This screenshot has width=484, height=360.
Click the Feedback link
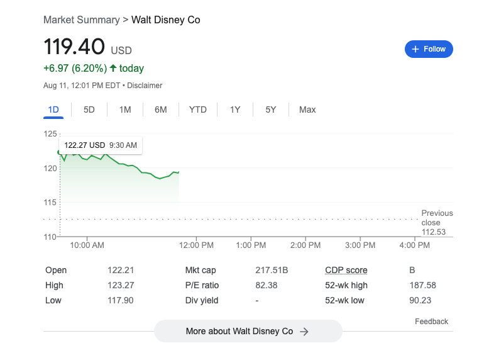[x=431, y=322]
